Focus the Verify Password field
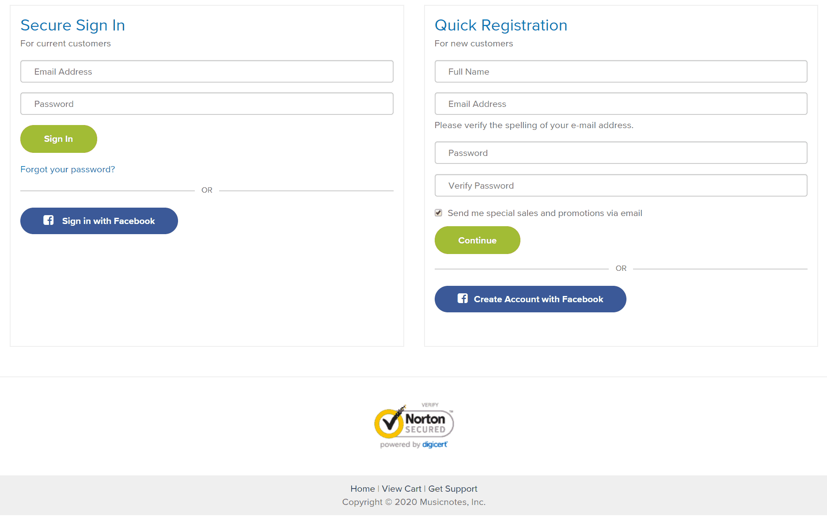827x516 pixels. (x=621, y=186)
